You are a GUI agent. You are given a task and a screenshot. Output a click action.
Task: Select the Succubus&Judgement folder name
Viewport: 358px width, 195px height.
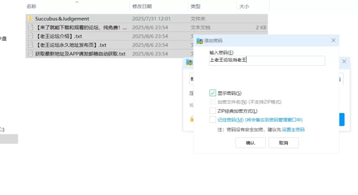pyautogui.click(x=62, y=19)
